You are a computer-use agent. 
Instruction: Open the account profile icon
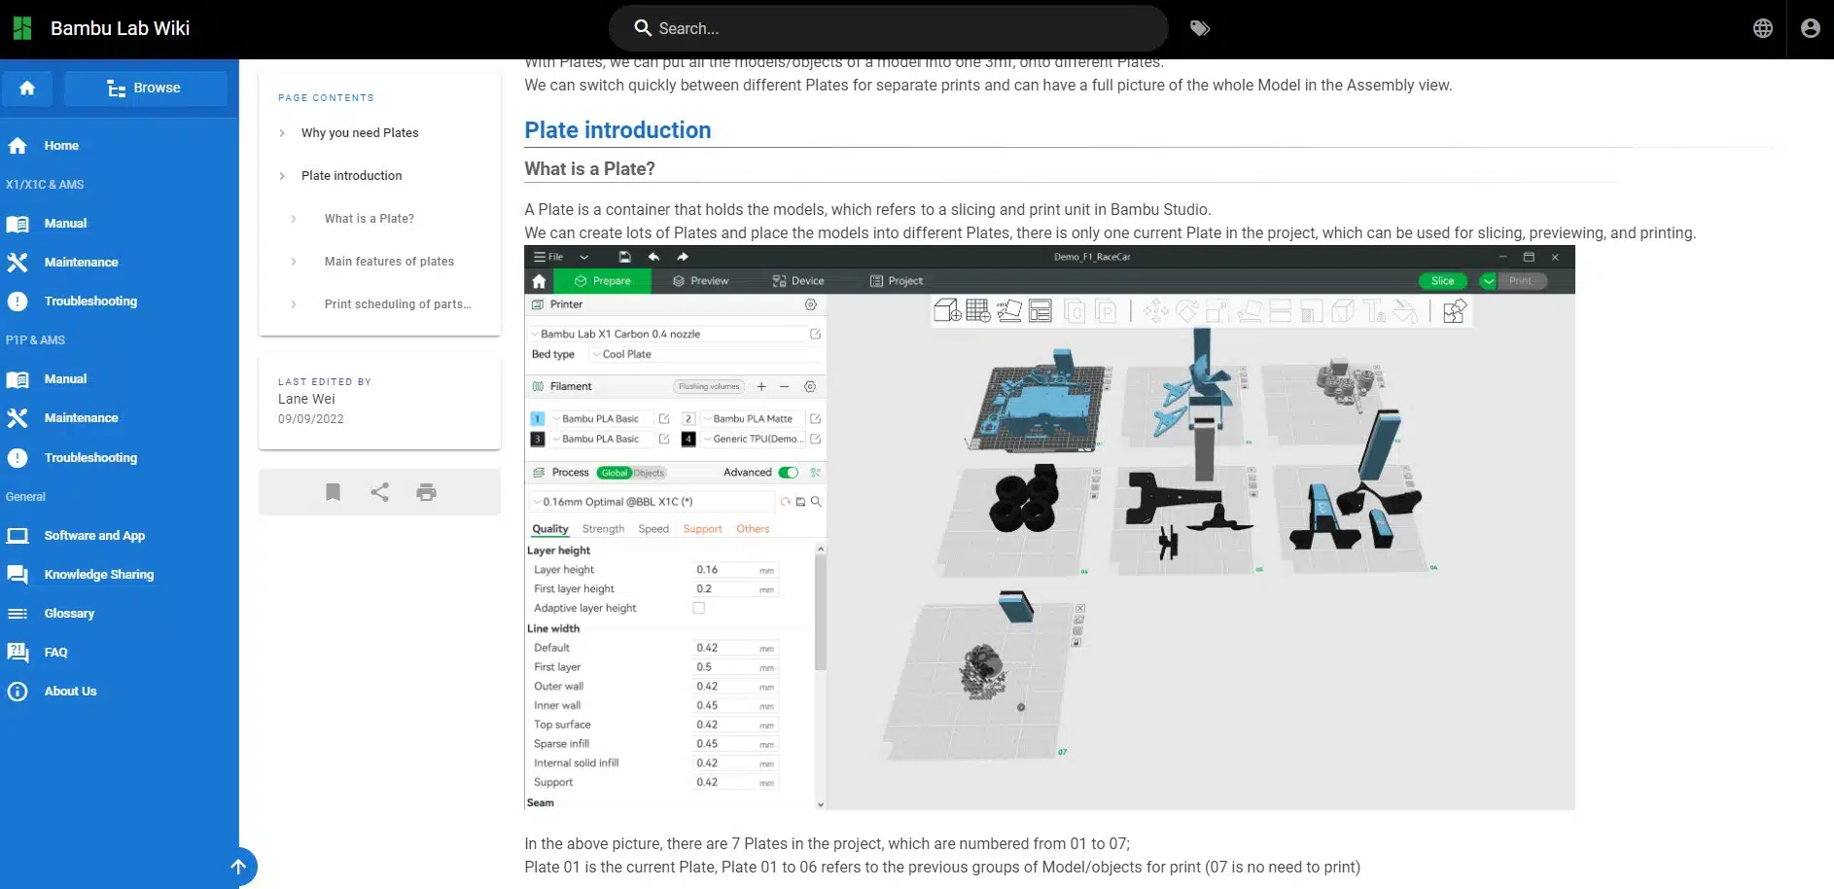tap(1811, 28)
